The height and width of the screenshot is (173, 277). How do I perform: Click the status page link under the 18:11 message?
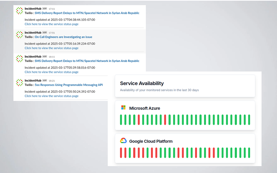(x=51, y=72)
